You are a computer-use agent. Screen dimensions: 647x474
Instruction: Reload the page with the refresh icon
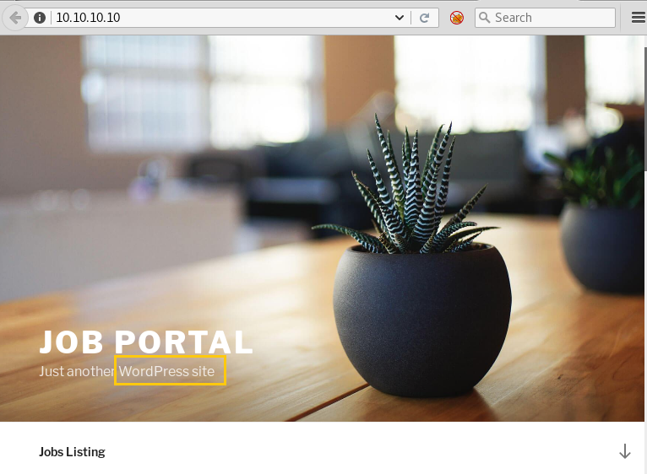424,18
